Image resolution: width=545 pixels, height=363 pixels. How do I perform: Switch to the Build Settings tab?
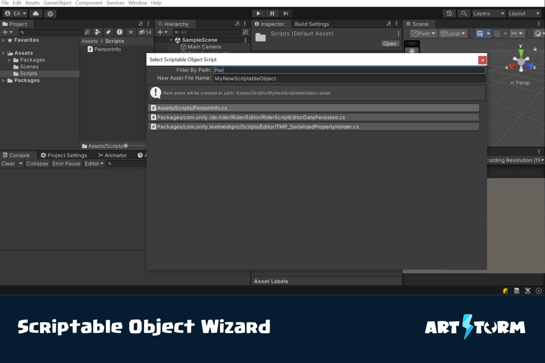coord(312,24)
